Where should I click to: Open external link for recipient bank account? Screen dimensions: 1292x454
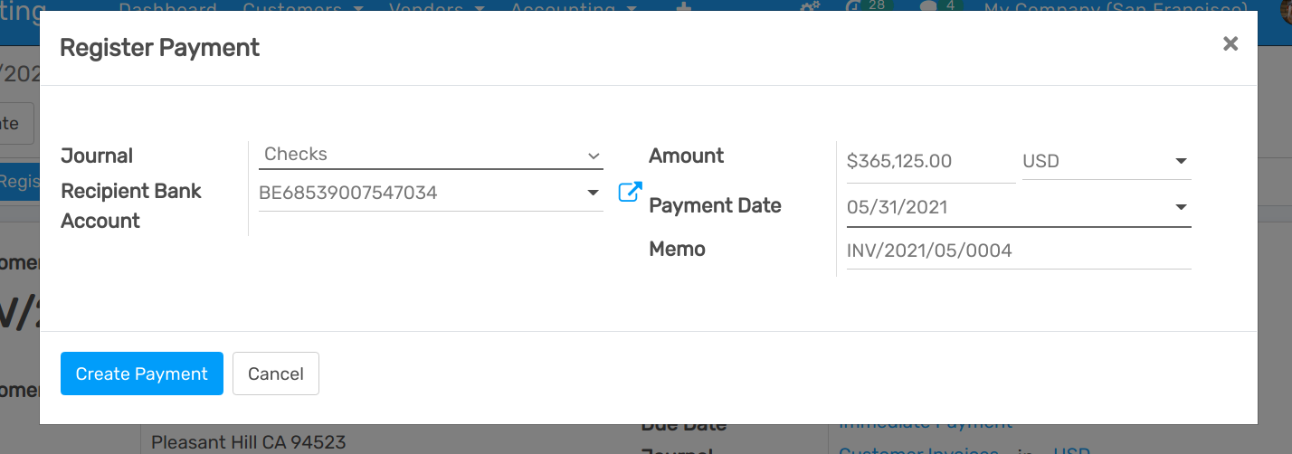tap(630, 192)
